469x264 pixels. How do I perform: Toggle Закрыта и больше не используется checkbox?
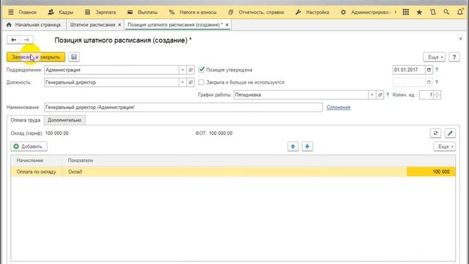coord(202,82)
